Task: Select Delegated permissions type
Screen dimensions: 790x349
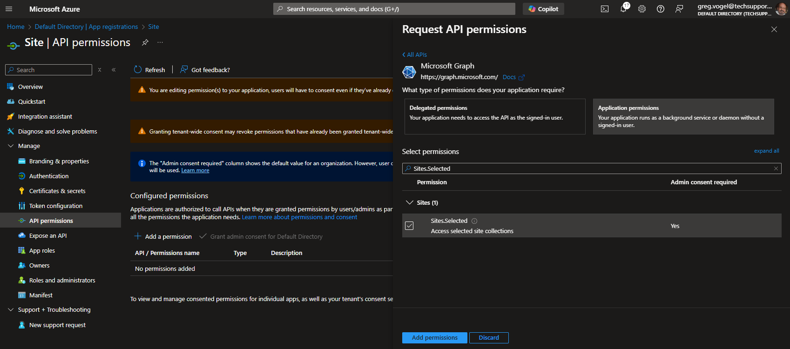Action: click(494, 116)
